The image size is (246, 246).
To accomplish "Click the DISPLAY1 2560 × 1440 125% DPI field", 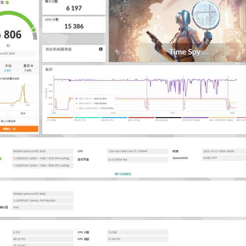I will (43, 158).
